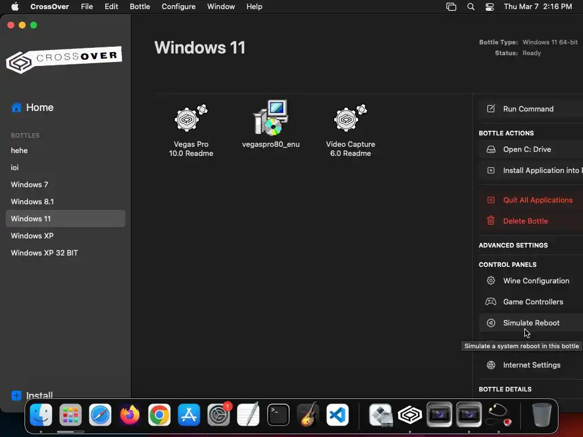Click the date and time in menu bar

click(537, 7)
